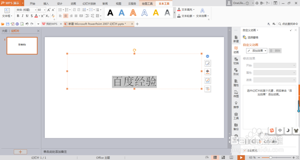This screenshot has width=300, height=160.
Task: Switch to slide sorter view
Action: [x=223, y=158]
